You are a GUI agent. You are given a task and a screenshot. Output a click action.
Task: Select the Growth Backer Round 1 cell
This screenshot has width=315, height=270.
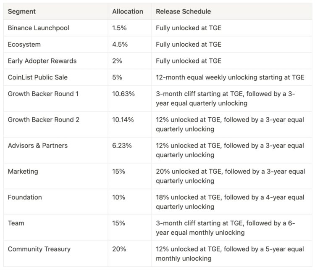[43, 94]
